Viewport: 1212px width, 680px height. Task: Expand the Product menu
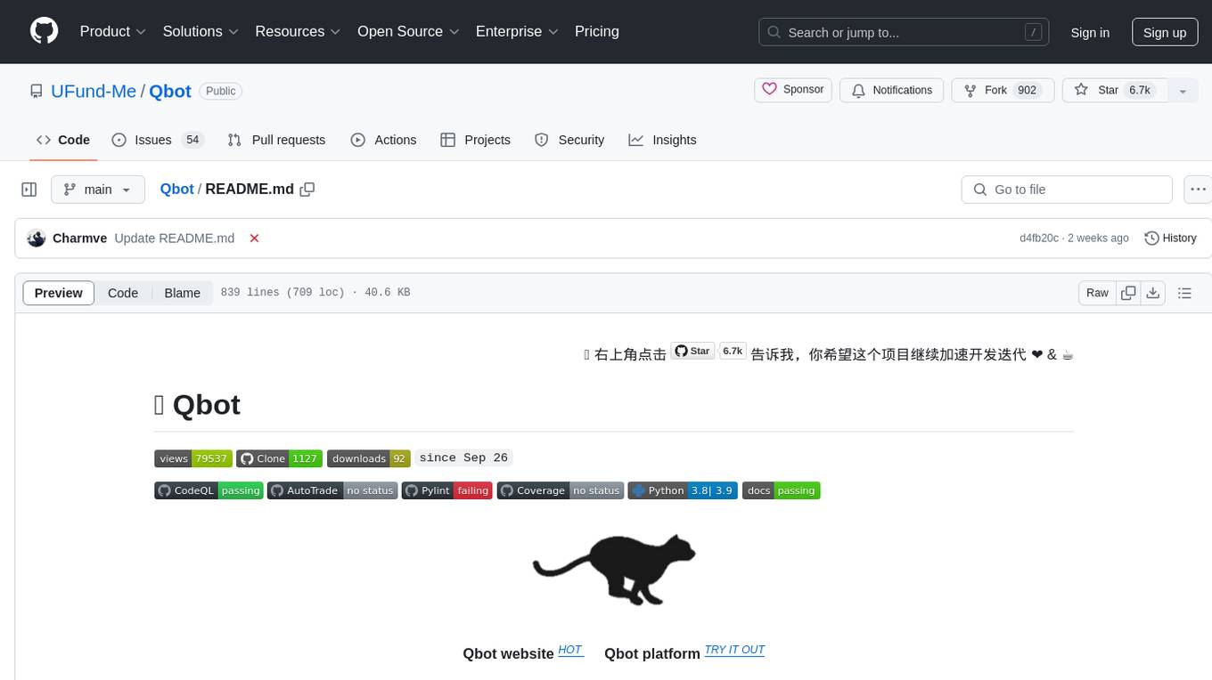click(x=113, y=31)
